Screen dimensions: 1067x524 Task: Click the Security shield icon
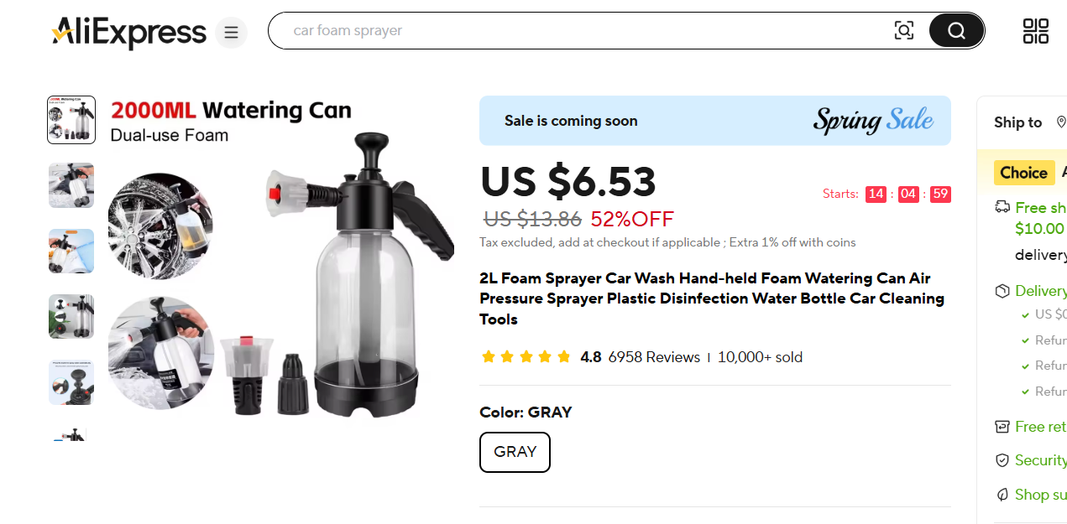(x=1002, y=460)
